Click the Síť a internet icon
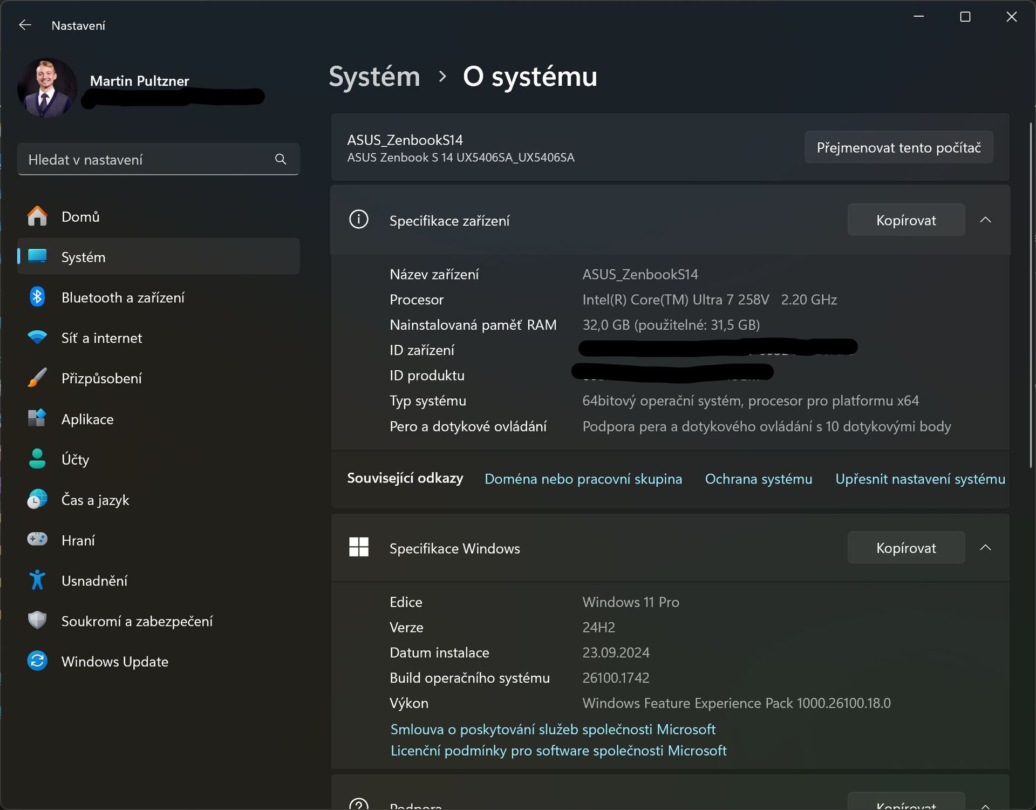Screen dimensions: 1036x810 [37, 337]
